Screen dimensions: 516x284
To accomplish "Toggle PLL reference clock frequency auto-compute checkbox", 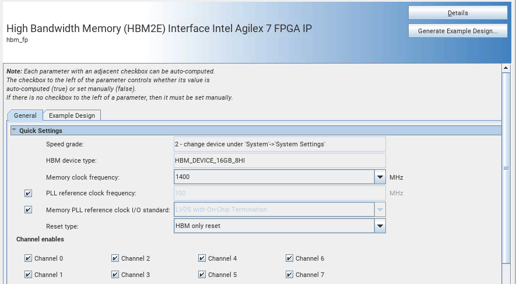I will point(28,193).
